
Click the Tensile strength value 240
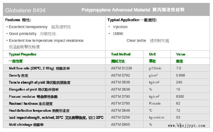click(179, 82)
